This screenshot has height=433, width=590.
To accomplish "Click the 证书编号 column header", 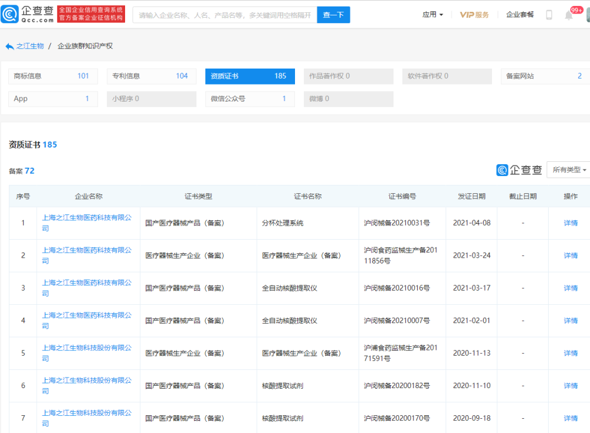I will coord(402,196).
